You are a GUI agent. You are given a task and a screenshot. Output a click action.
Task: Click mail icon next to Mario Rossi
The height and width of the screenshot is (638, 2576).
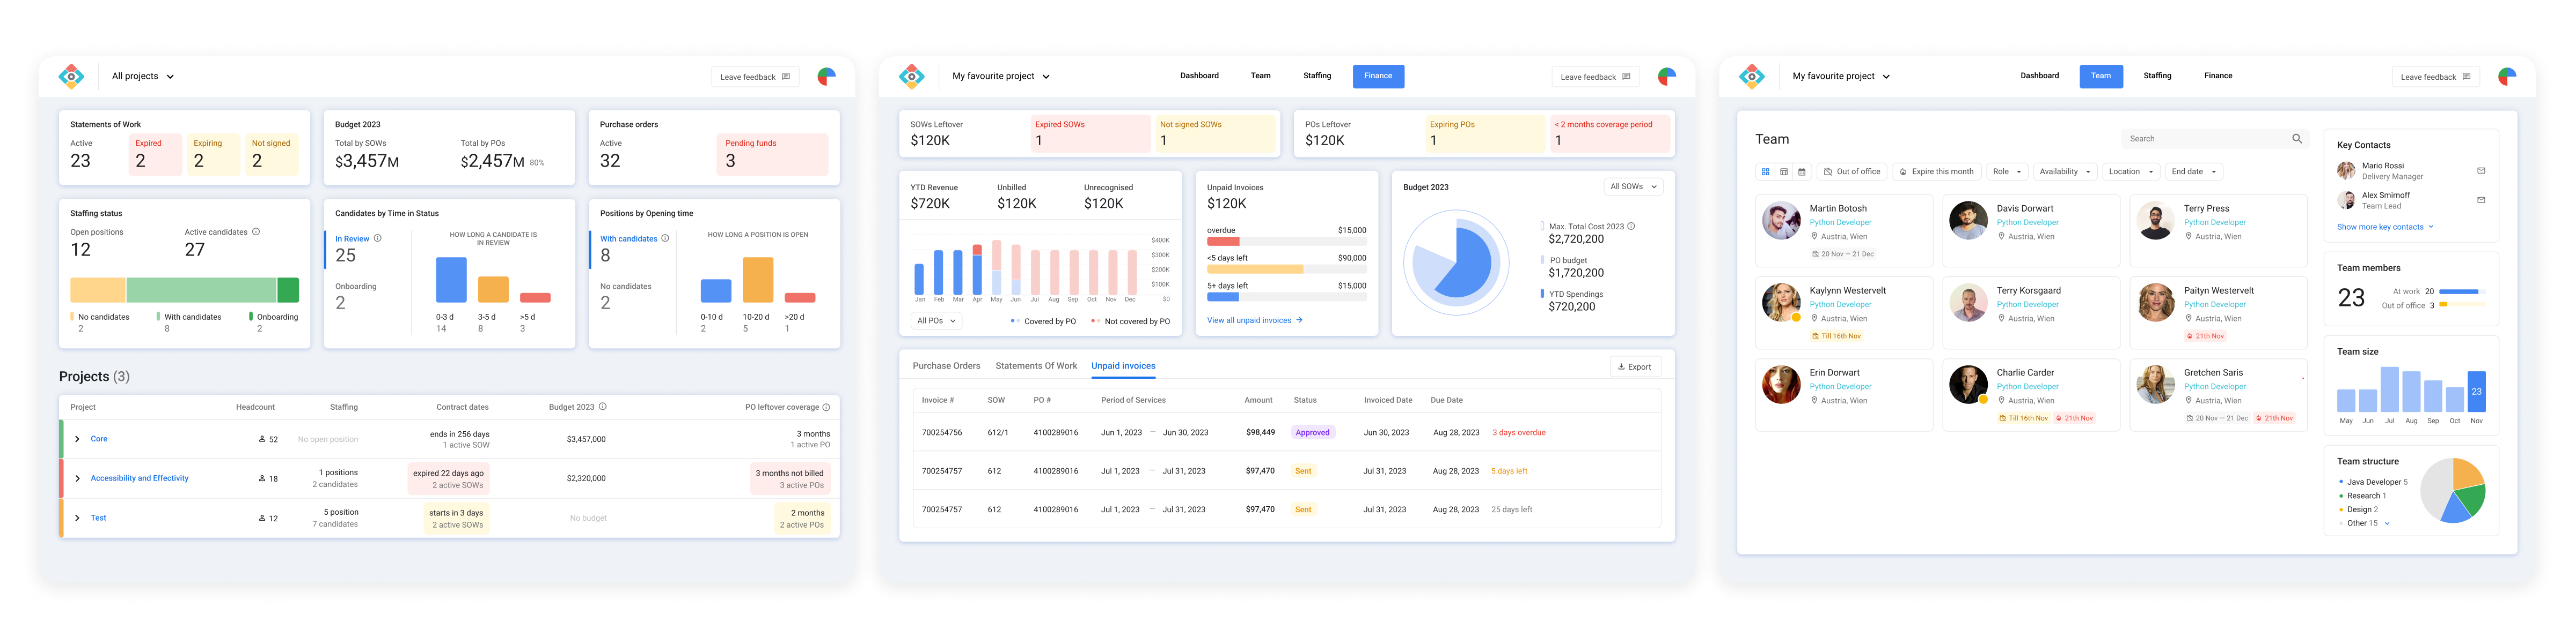click(2481, 171)
